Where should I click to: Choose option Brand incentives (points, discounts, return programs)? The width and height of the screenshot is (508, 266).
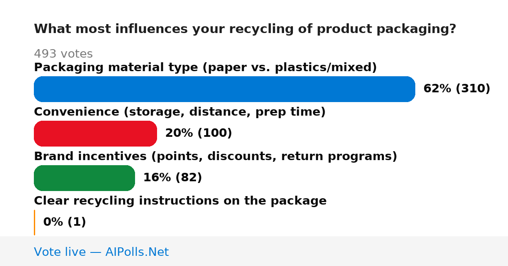[x=215, y=156]
